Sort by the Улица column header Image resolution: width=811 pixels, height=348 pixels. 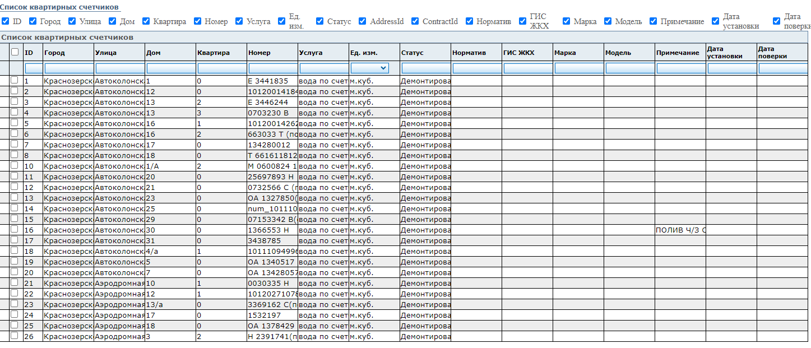(x=106, y=53)
